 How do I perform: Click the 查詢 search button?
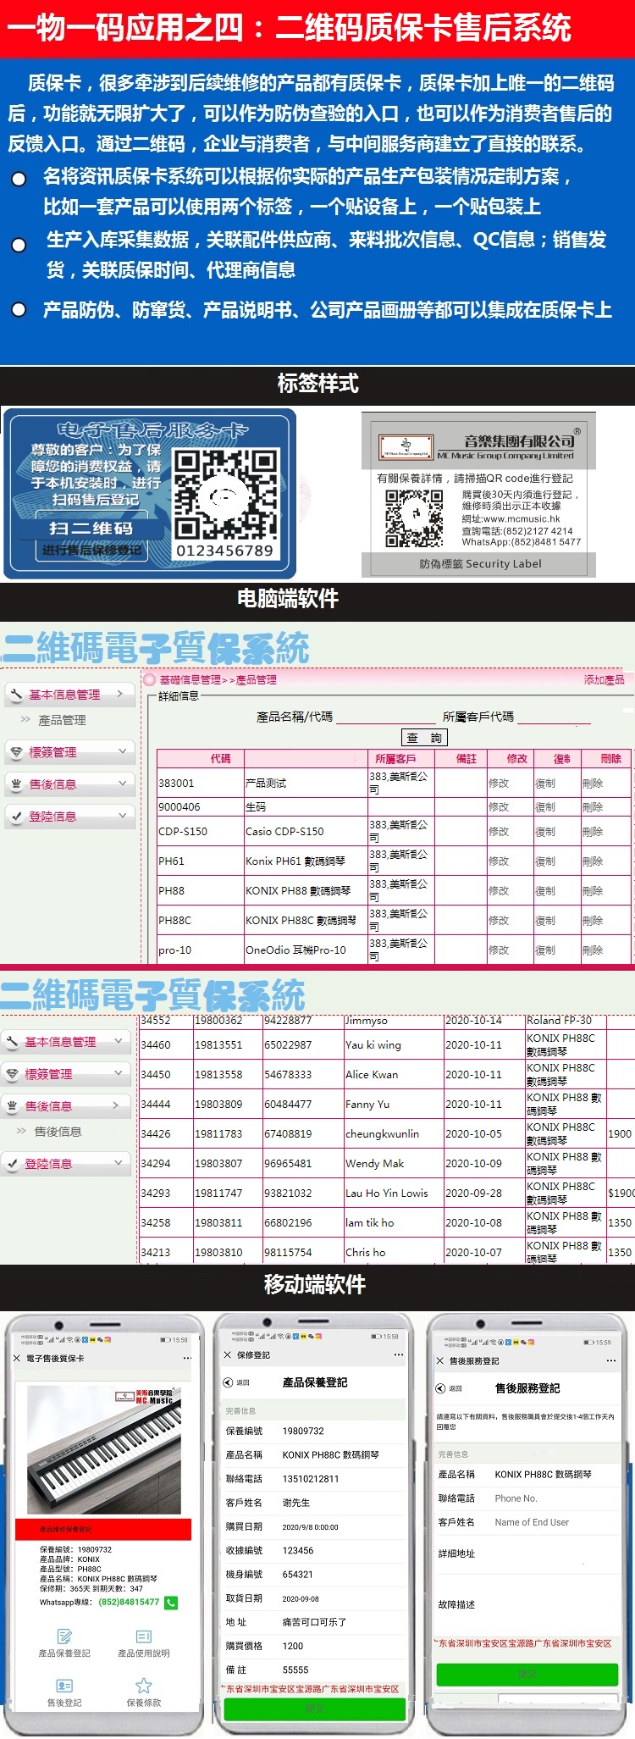[x=424, y=738]
